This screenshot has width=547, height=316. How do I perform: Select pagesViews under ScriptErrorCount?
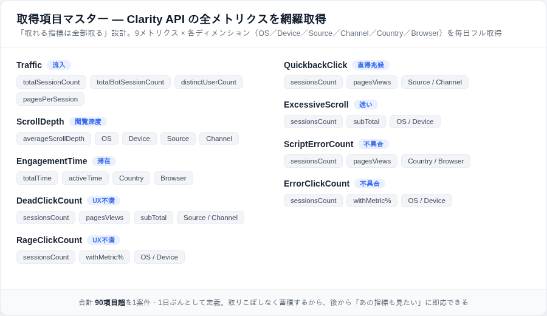[x=372, y=161]
